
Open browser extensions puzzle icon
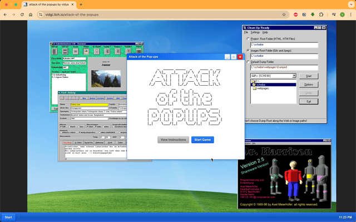point(321,14)
